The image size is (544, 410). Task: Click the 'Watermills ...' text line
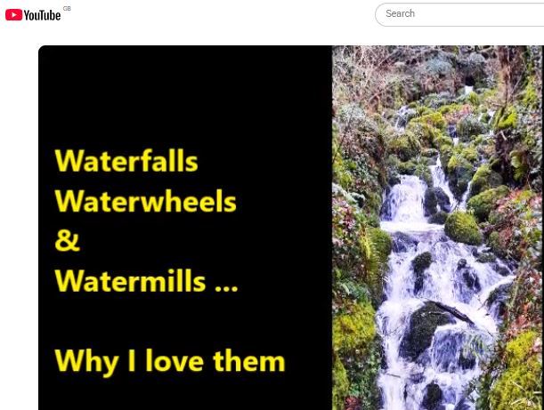click(146, 280)
